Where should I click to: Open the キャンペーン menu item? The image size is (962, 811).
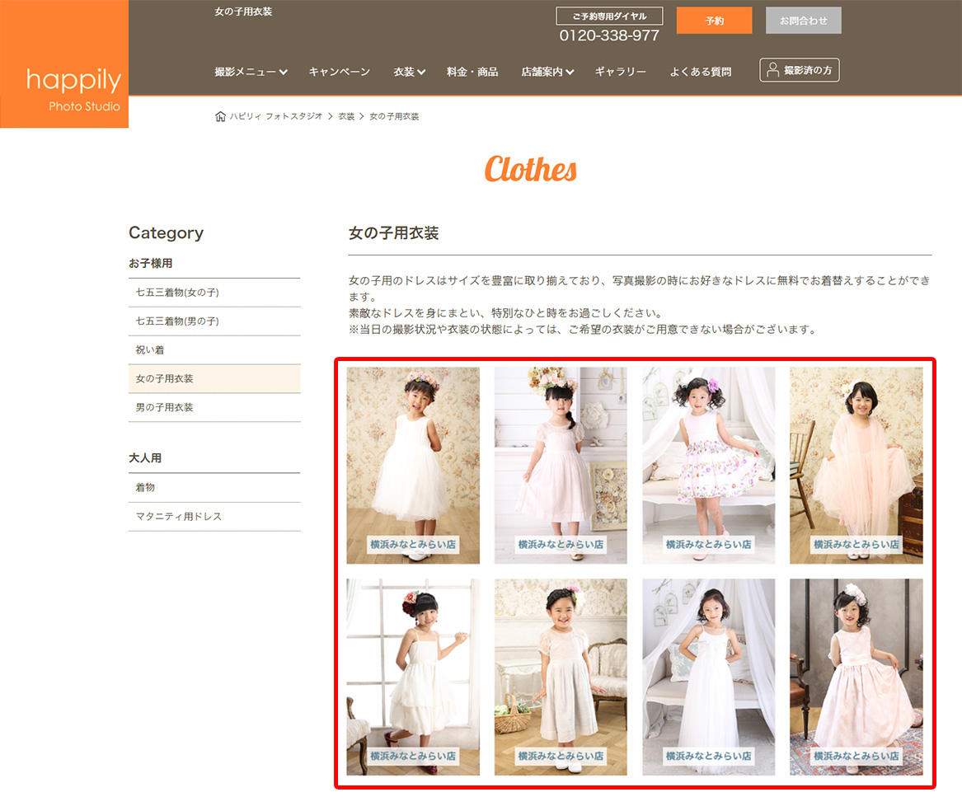(340, 72)
